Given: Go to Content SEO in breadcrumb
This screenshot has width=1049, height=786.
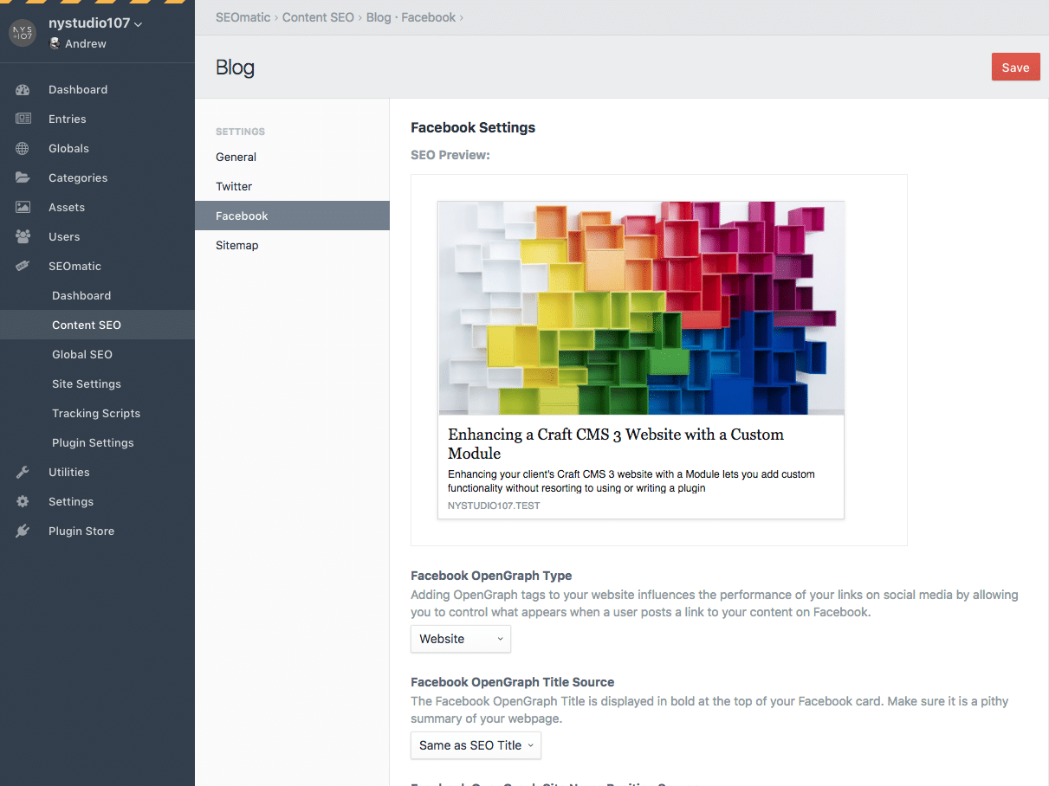Looking at the screenshot, I should point(318,17).
